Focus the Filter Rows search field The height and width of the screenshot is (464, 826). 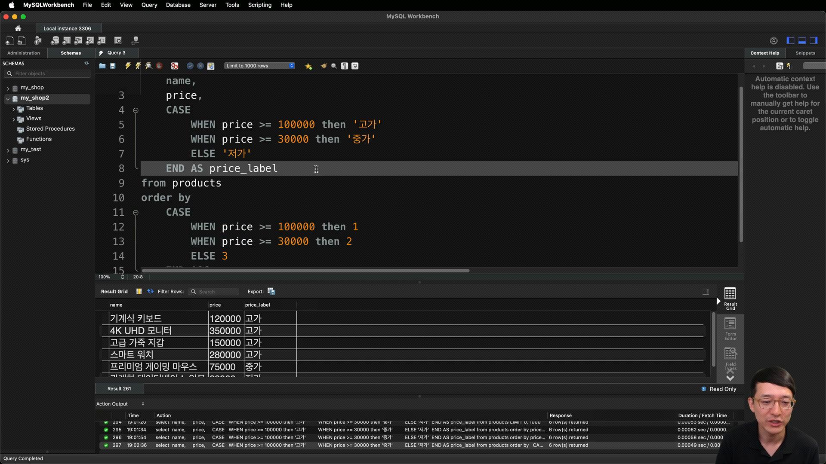tap(214, 291)
